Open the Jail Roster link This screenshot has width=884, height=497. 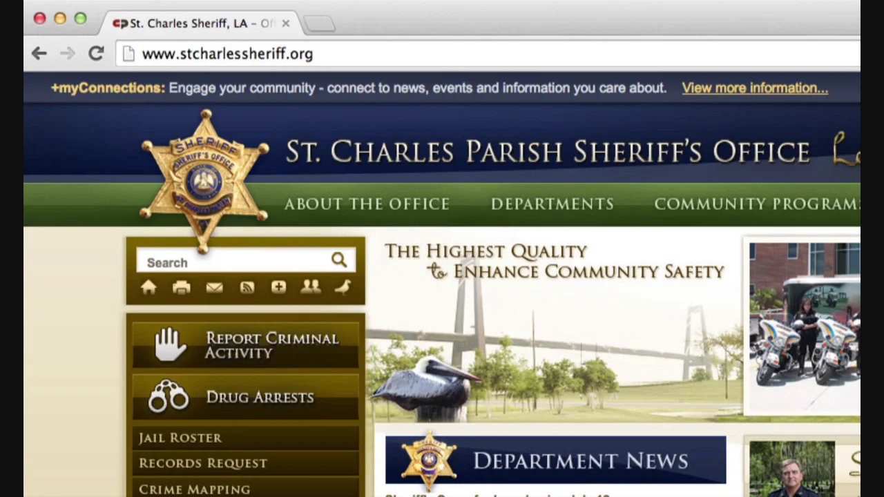click(x=246, y=438)
